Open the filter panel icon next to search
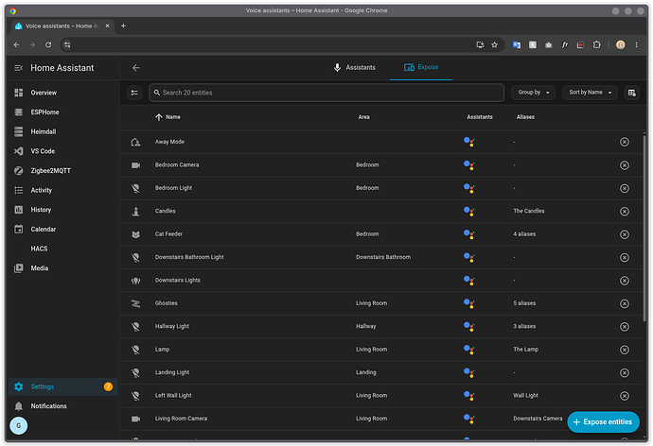653x446 pixels. (x=134, y=93)
